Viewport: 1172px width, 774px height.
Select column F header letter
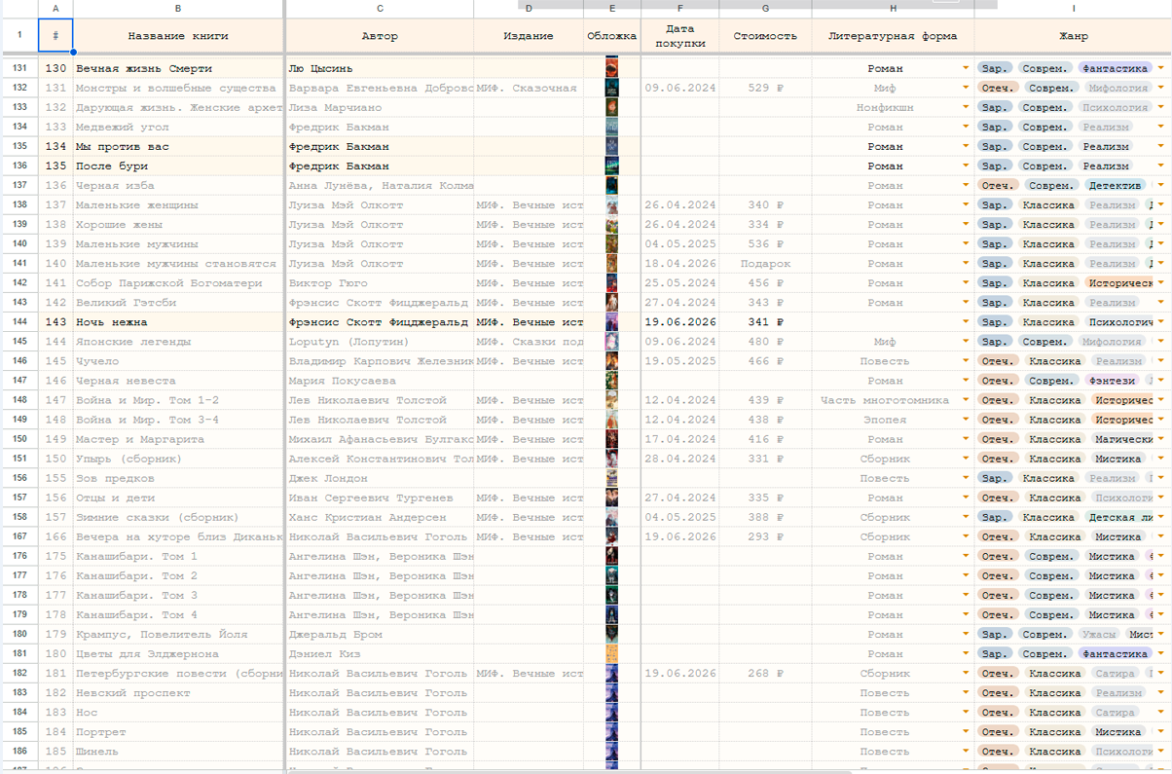(x=680, y=8)
